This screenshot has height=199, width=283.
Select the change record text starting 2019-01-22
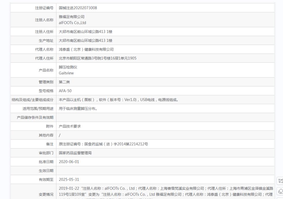(x=166, y=192)
